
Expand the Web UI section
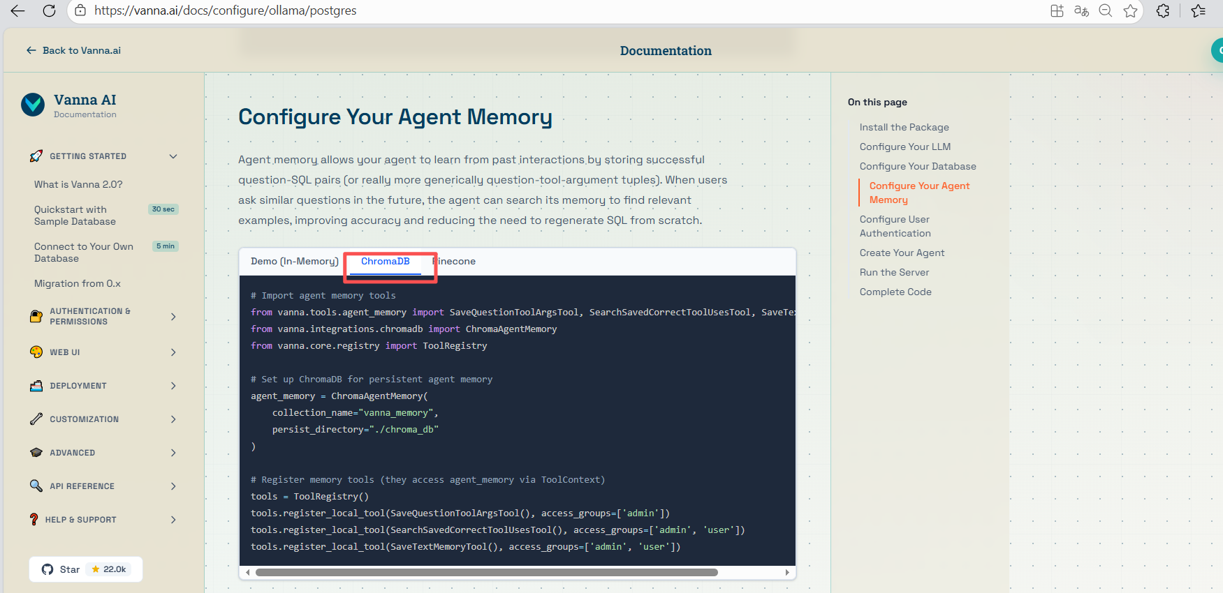[x=173, y=352]
